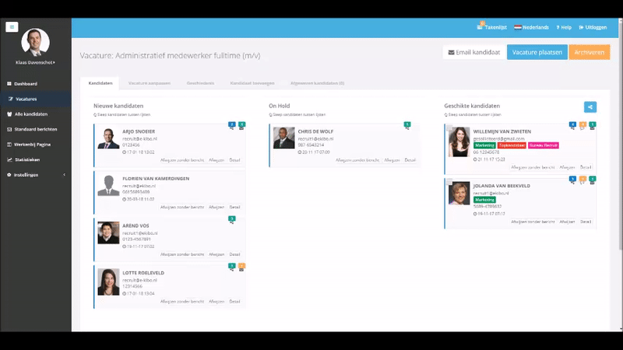Click Florien van Kamerdingen's placeholder avatar
Viewport: 623px width, 350px height.
[108, 185]
